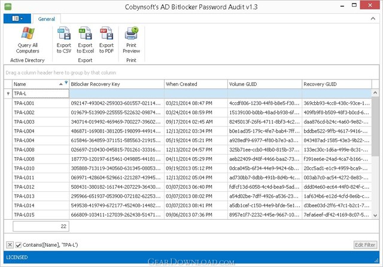Minimize the AD Bitlocker Password Audit window
This screenshot has width=383, height=267.
tap(342, 5)
